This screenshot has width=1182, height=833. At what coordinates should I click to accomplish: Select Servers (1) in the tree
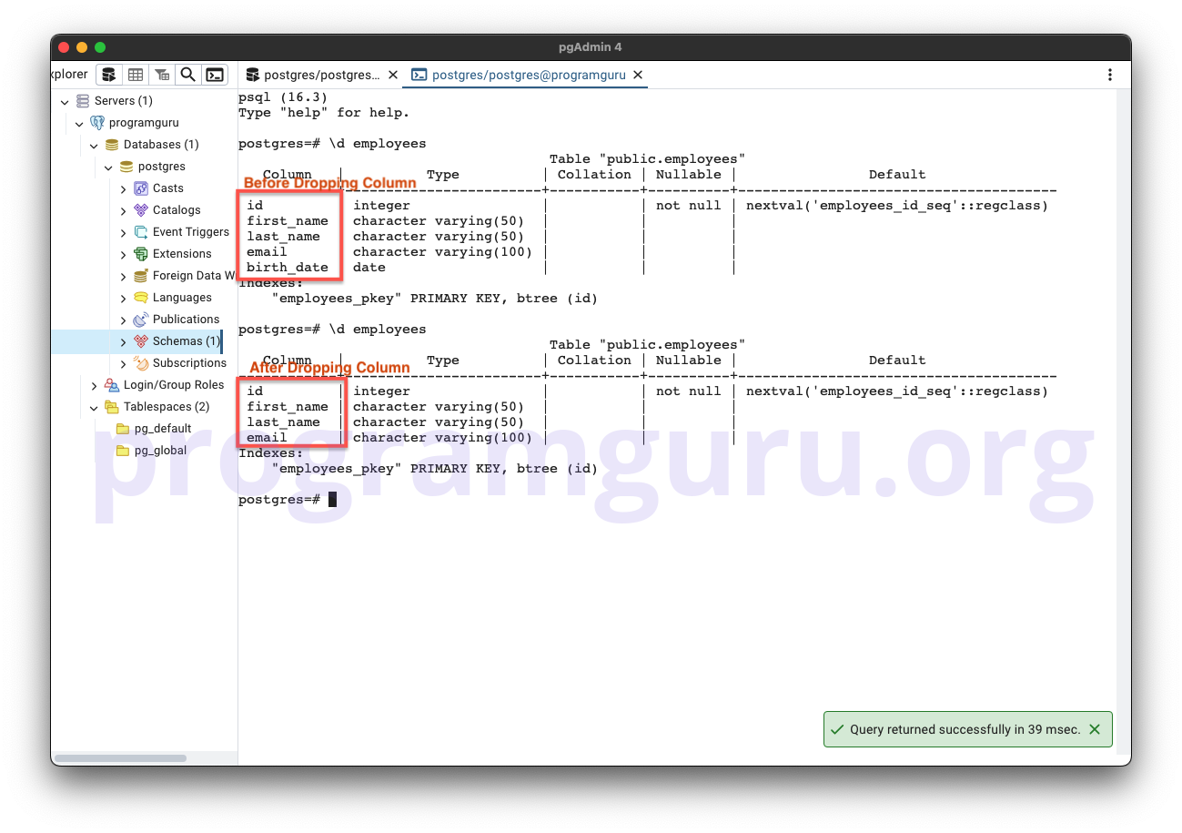click(124, 101)
